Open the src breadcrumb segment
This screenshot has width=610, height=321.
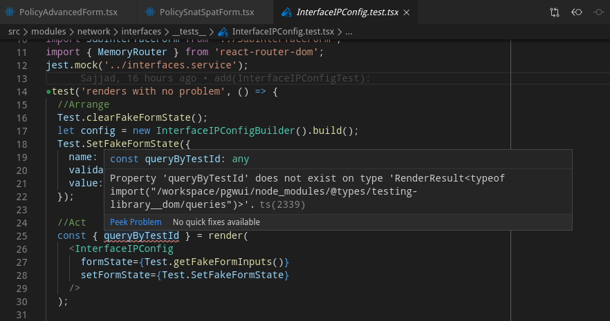(14, 32)
